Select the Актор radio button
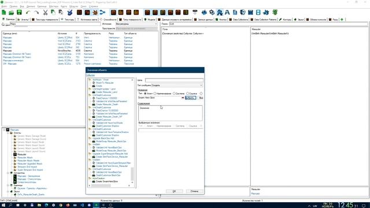The image size is (370, 208). [x=145, y=94]
